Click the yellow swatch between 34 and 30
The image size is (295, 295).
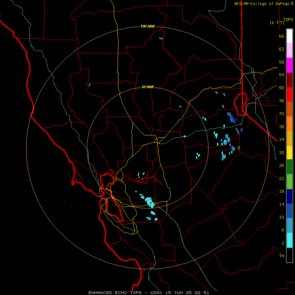point(289,153)
